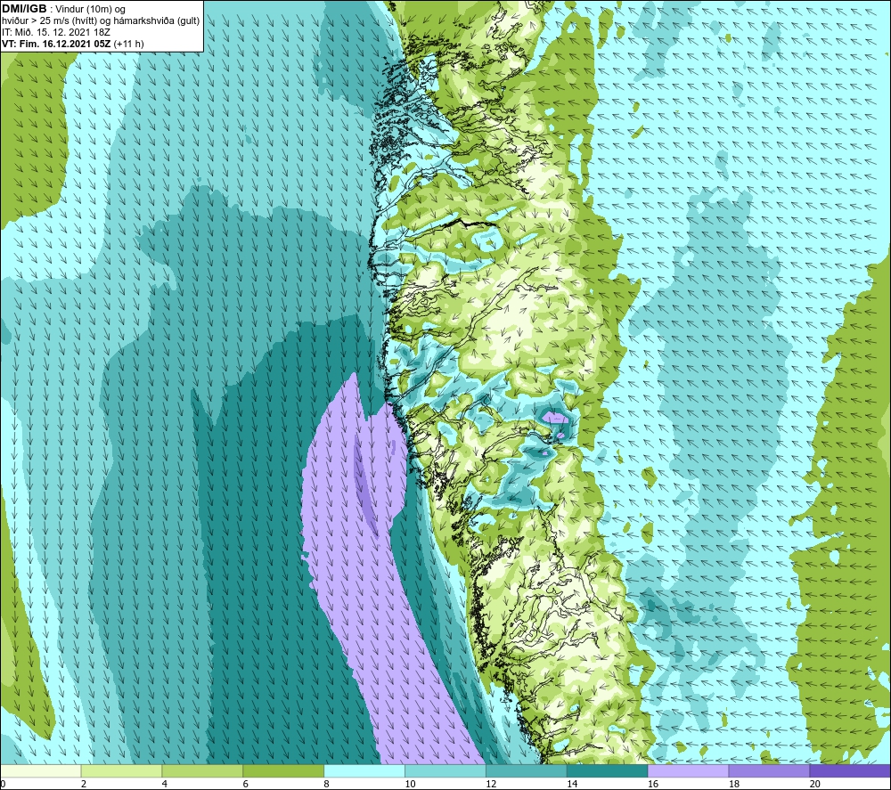Click the 8–10 m/s pale cyan swatch
Viewport: 891px width, 790px height.
tap(364, 771)
